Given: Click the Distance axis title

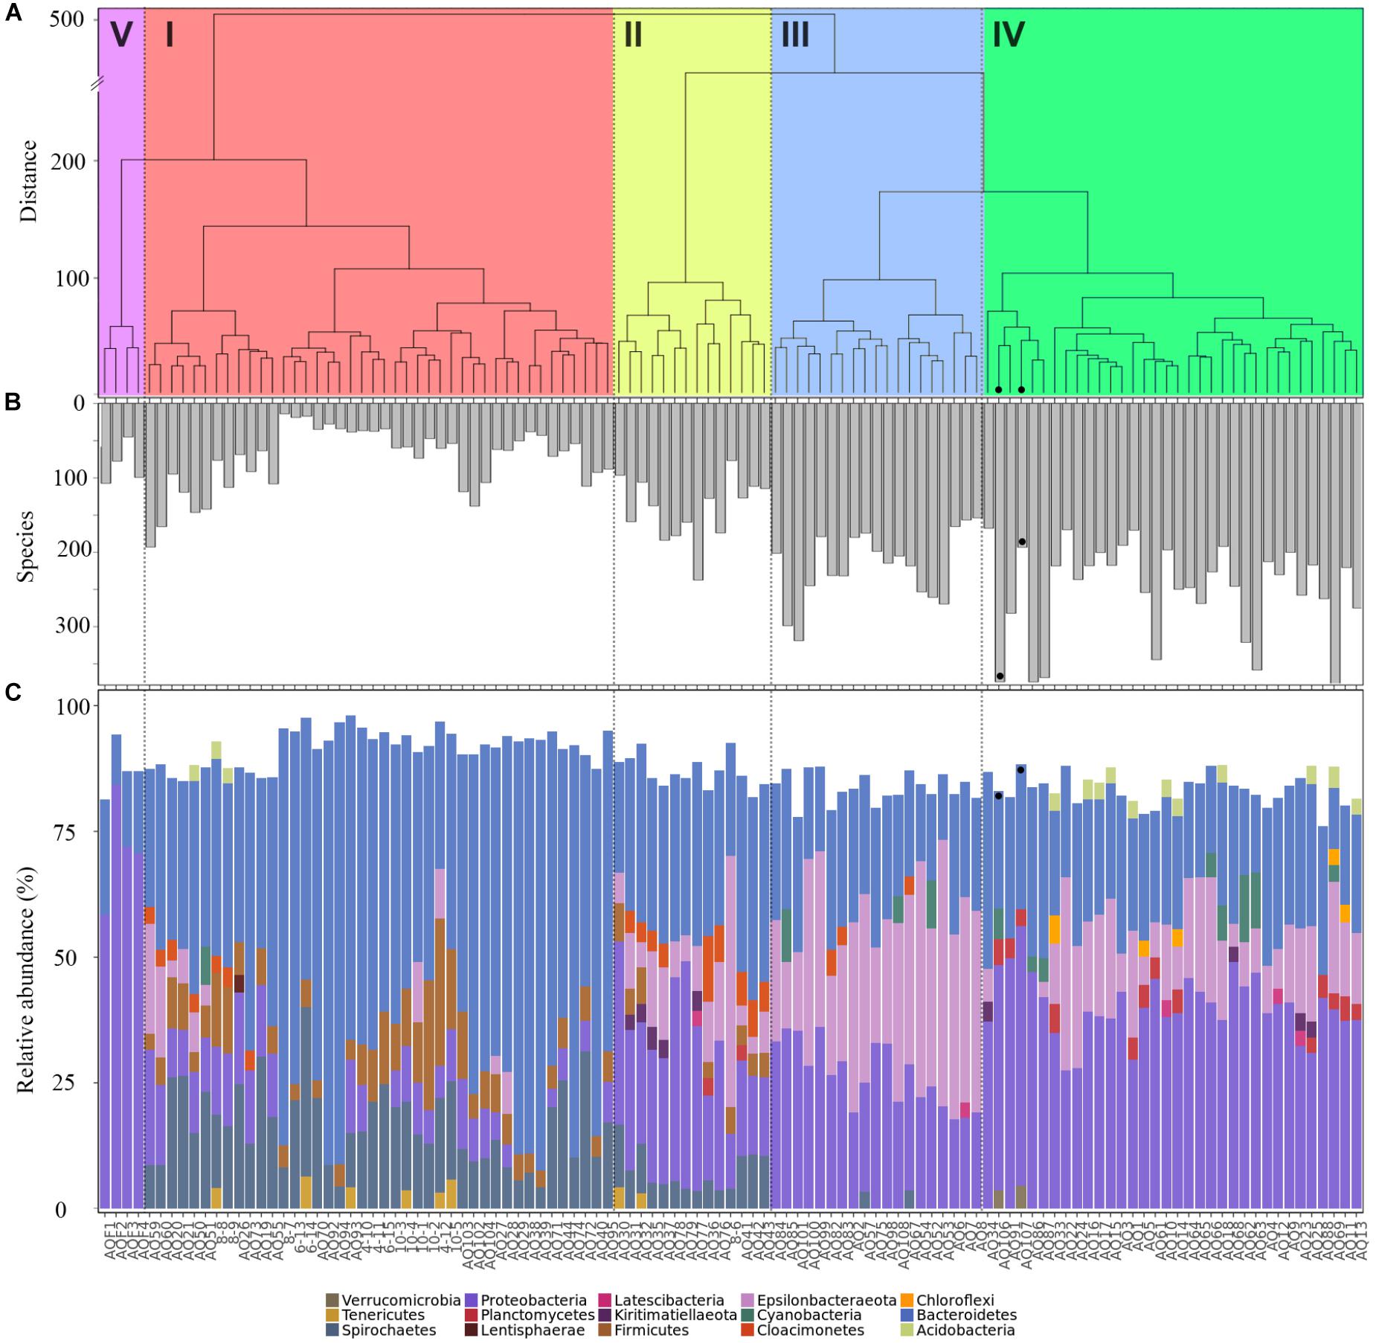Looking at the screenshot, I should [x=28, y=180].
